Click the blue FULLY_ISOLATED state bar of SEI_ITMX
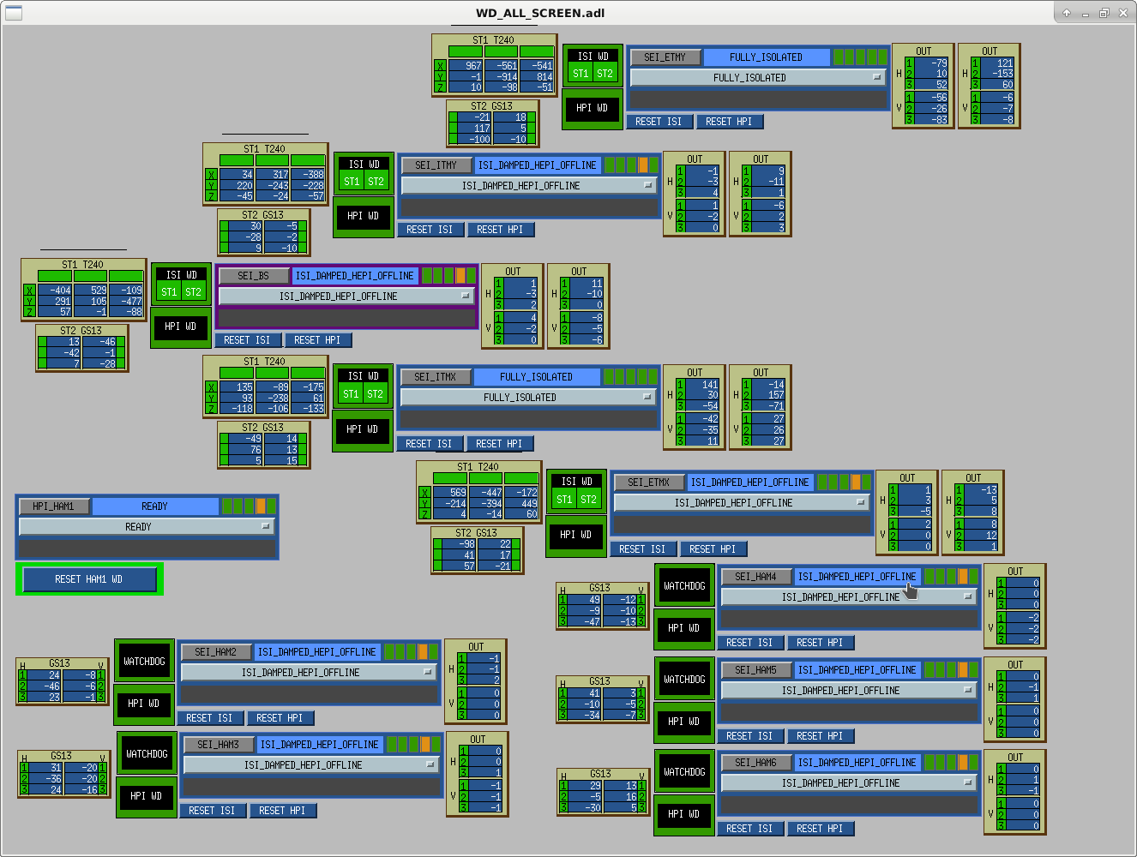1137x857 pixels. (x=536, y=377)
